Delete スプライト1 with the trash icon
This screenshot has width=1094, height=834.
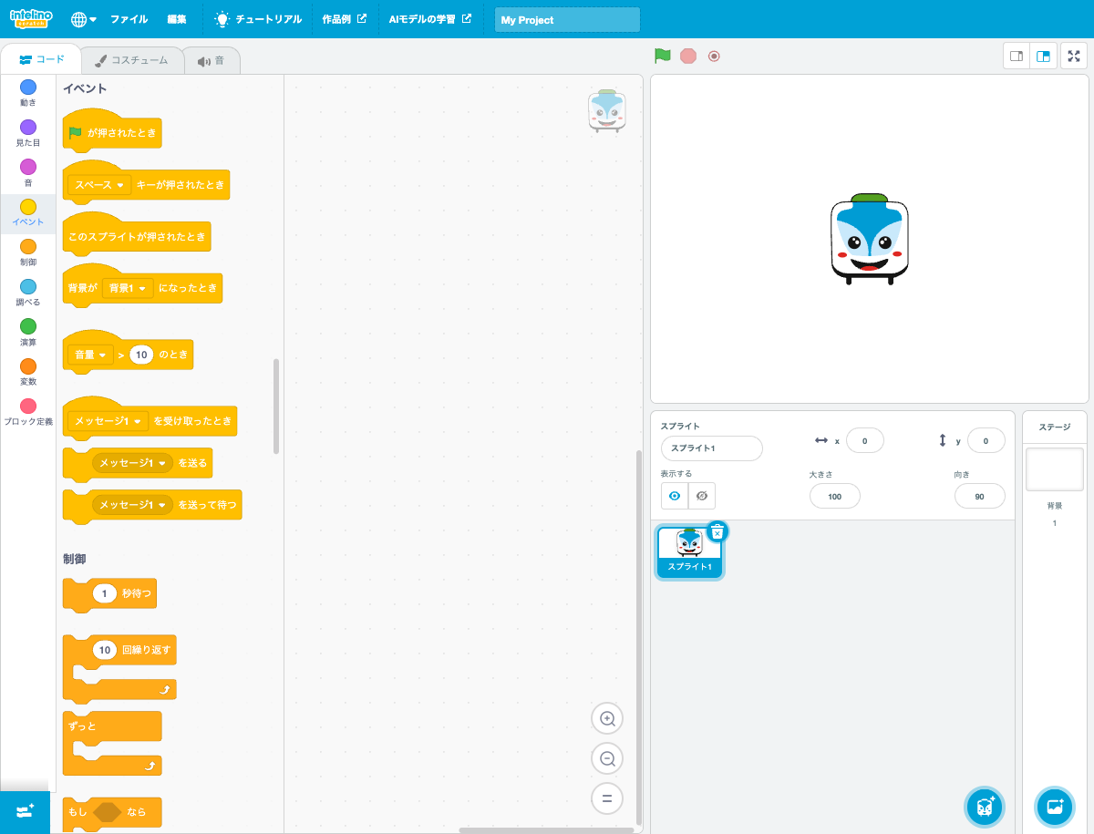(x=717, y=531)
